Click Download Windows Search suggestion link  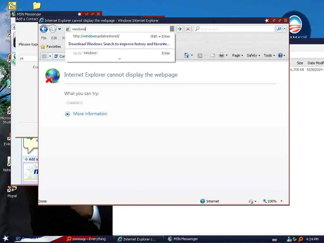(x=119, y=44)
